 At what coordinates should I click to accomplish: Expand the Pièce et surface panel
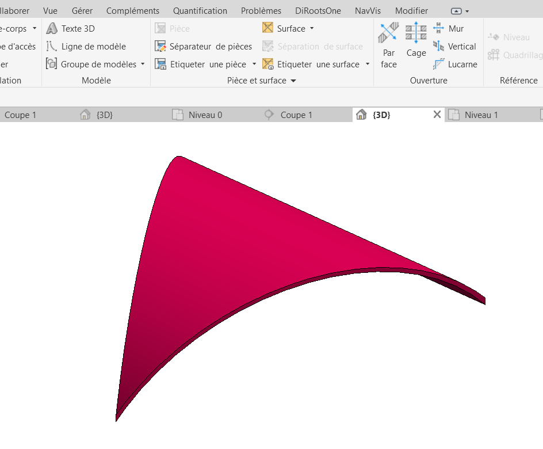[x=293, y=81]
